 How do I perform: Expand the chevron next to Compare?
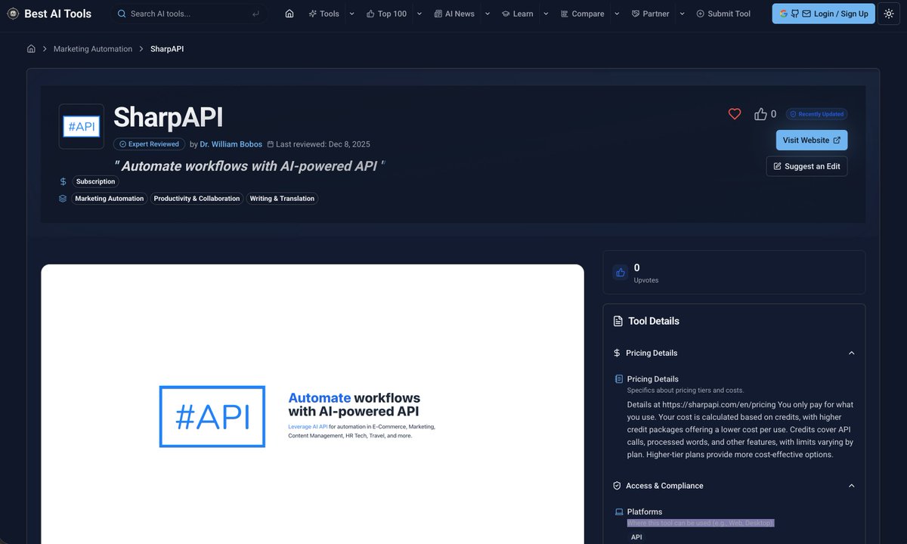pos(617,14)
